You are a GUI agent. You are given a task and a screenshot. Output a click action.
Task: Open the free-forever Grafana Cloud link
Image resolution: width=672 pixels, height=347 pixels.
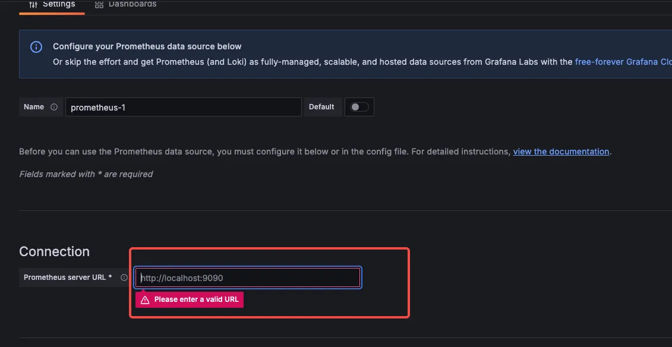[x=623, y=62]
